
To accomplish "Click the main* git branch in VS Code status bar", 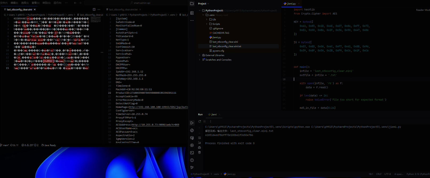I will click(5, 145).
